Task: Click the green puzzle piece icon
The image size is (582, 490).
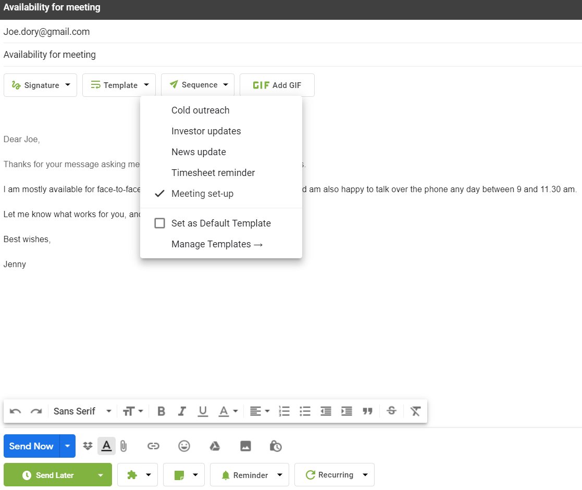Action: (132, 475)
